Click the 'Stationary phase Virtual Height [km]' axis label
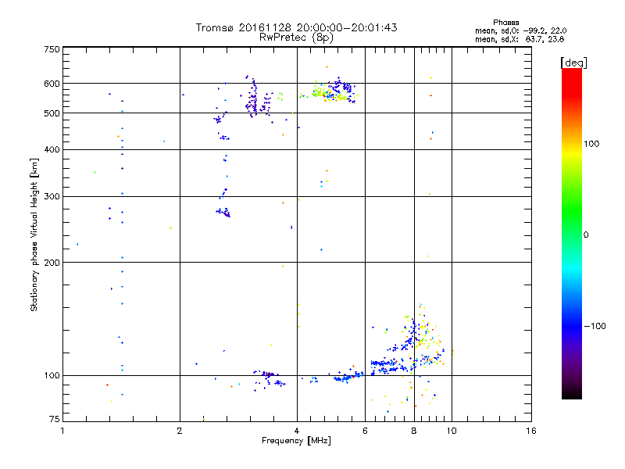Image resolution: width=625 pixels, height=469 pixels. (x=34, y=235)
